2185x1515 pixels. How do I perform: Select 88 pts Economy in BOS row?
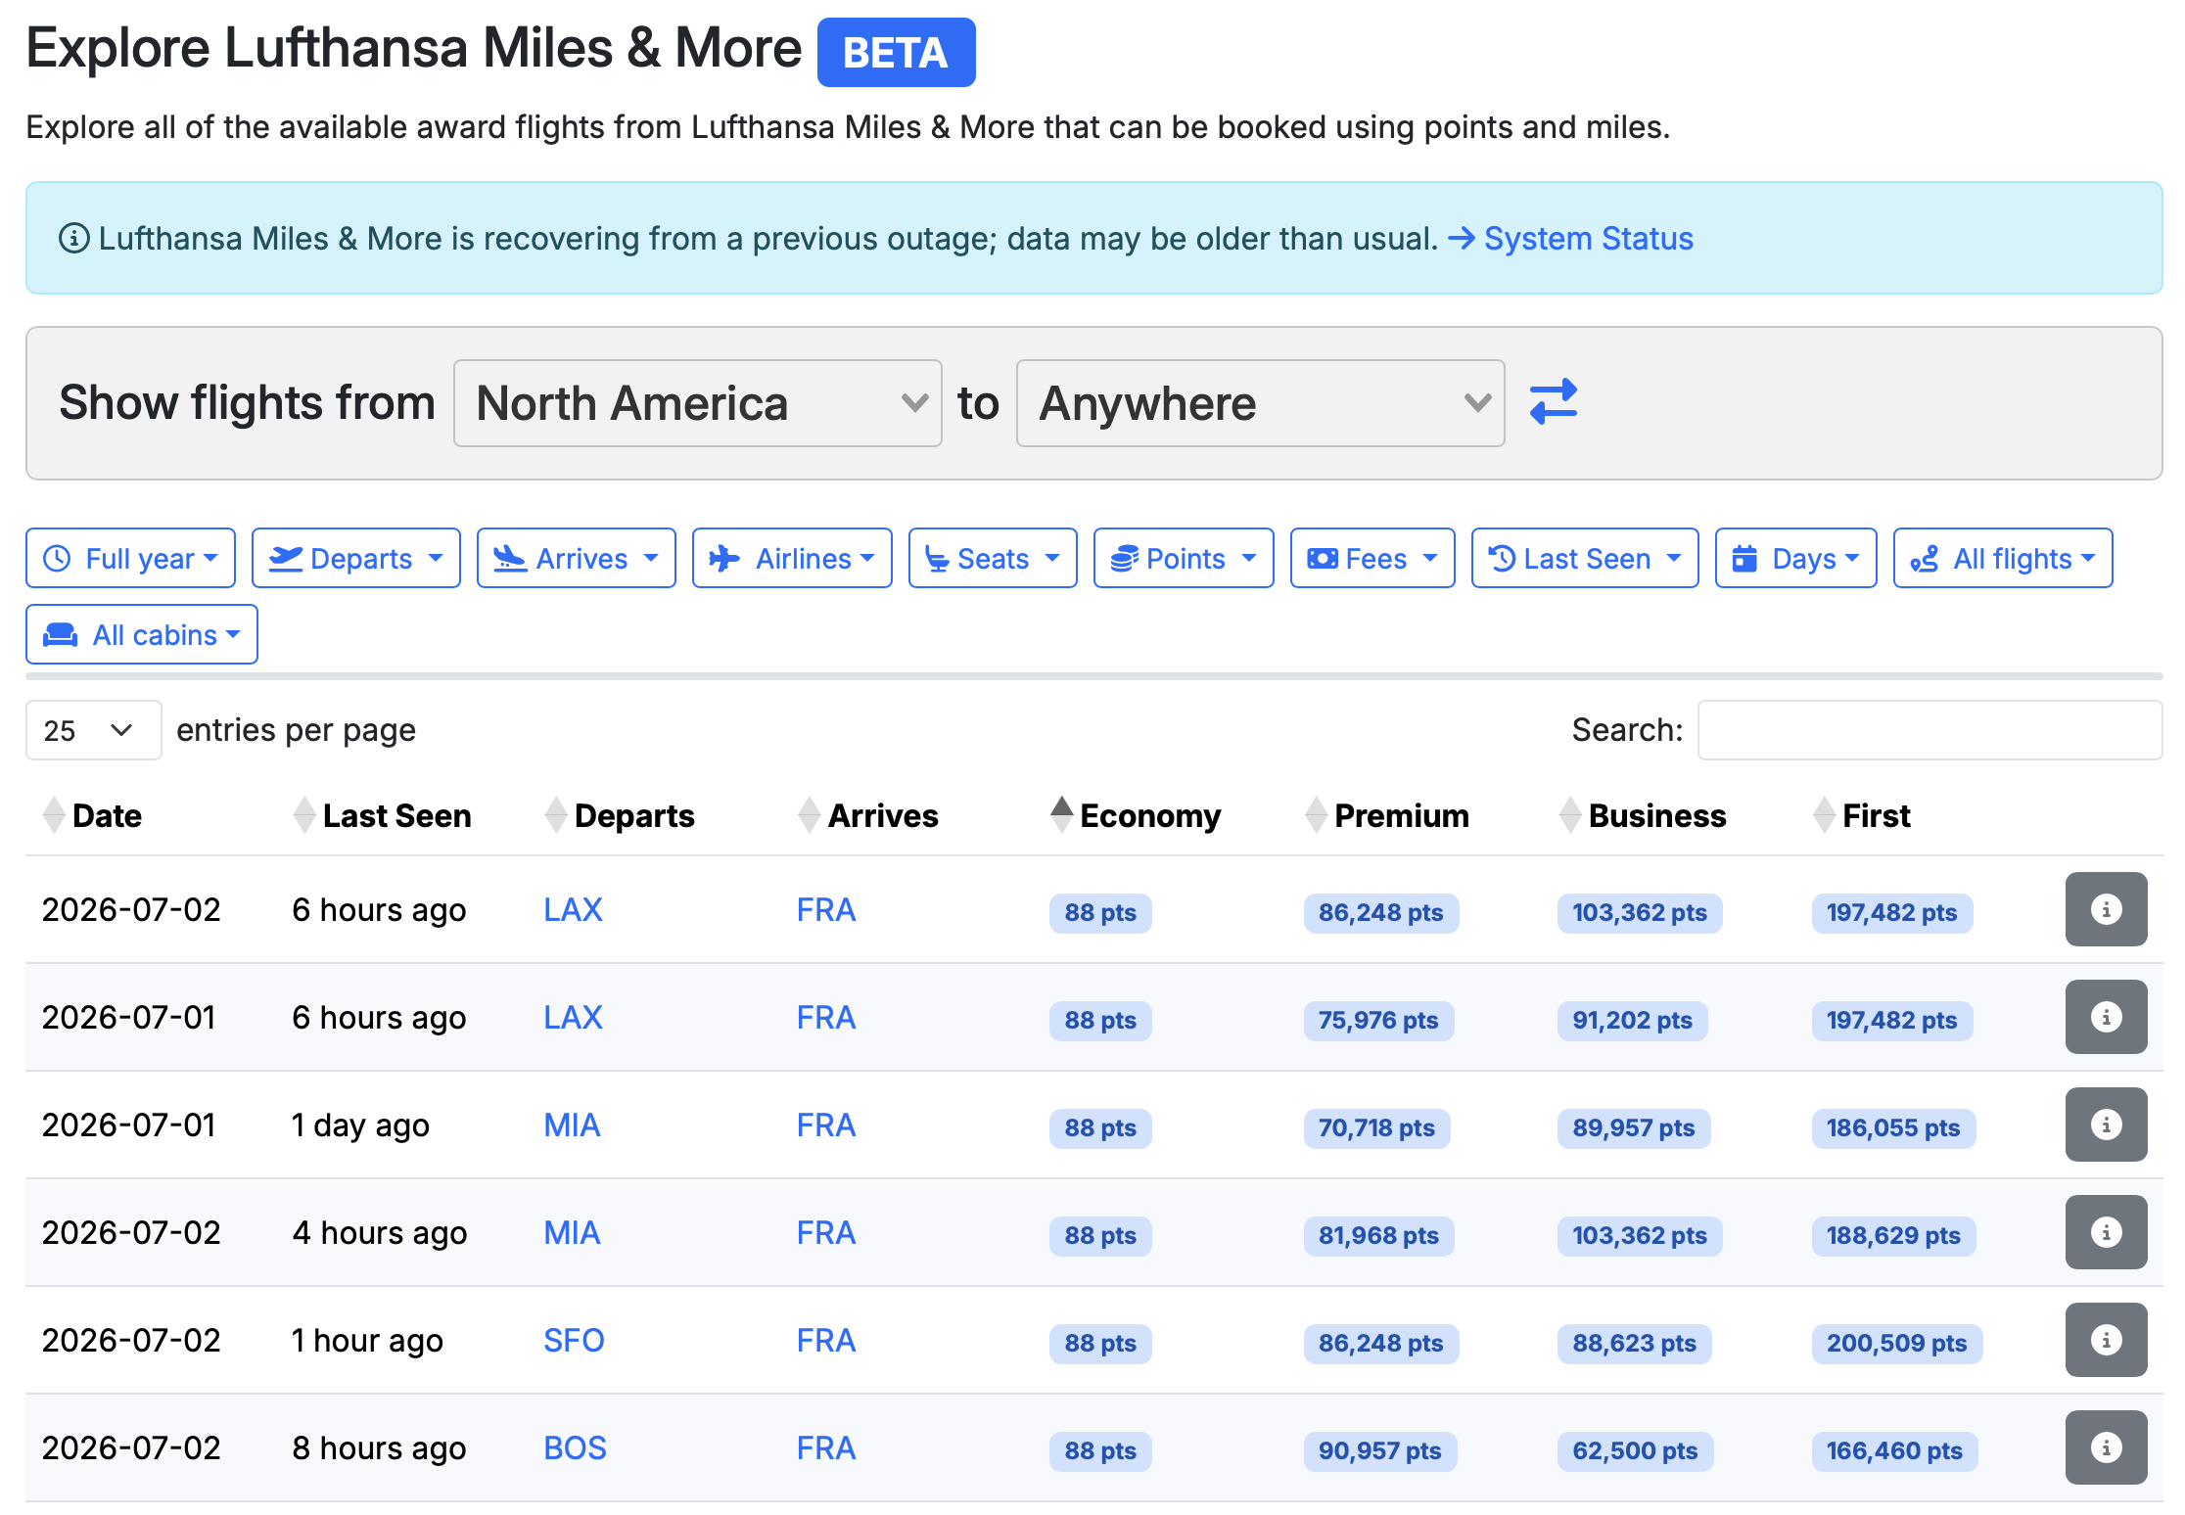(1100, 1450)
